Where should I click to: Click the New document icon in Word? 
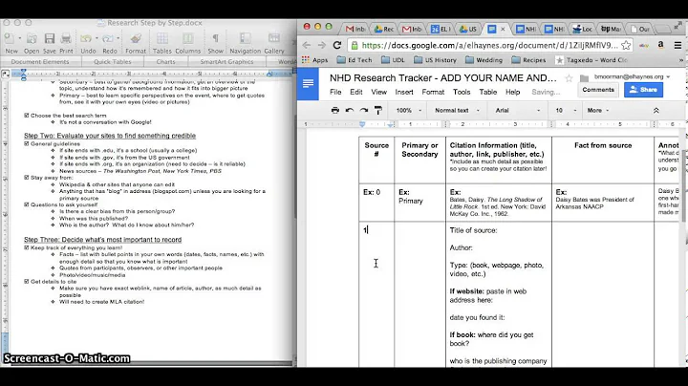pyautogui.click(x=10, y=39)
